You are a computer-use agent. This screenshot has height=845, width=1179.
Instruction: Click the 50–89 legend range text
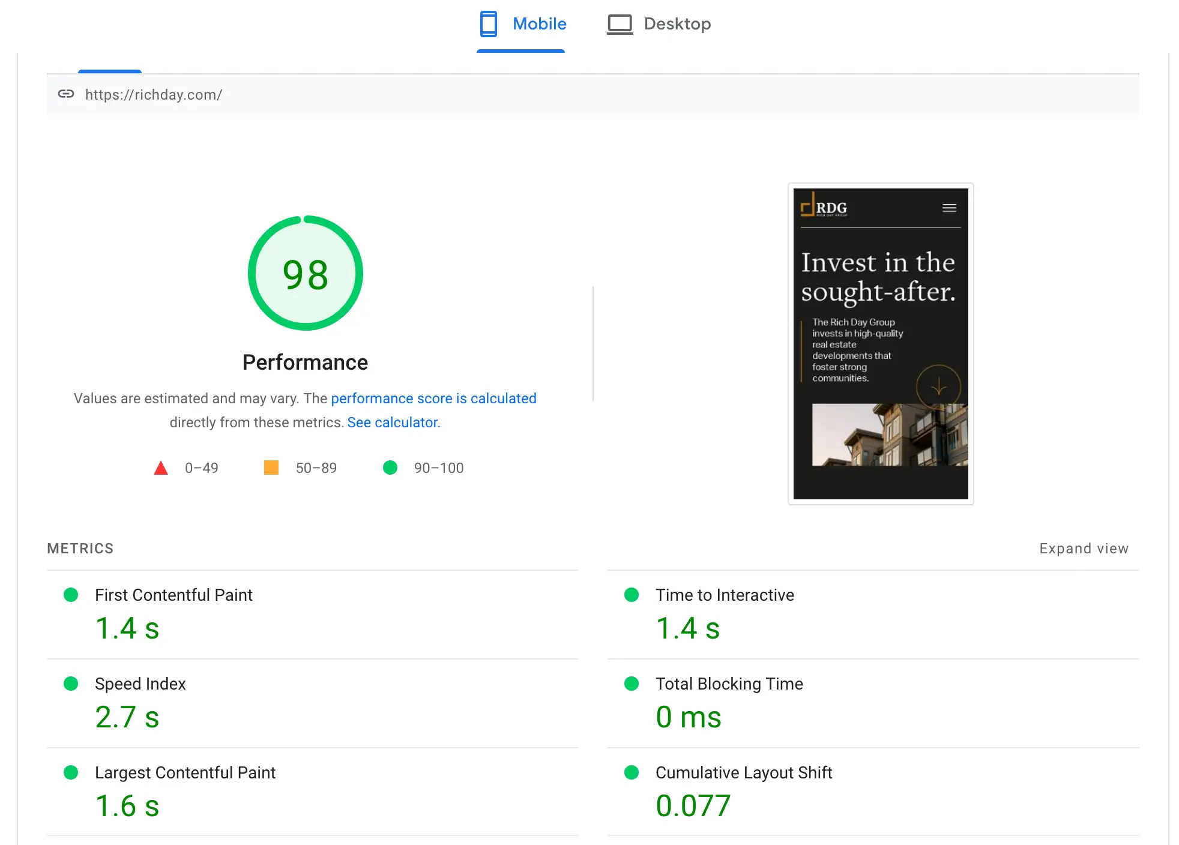point(316,468)
